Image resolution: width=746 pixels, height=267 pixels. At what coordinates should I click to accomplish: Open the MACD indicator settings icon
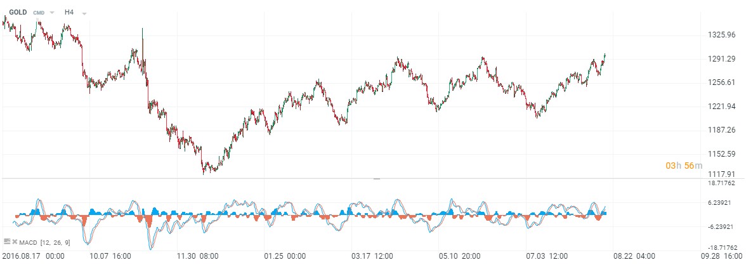(x=7, y=242)
